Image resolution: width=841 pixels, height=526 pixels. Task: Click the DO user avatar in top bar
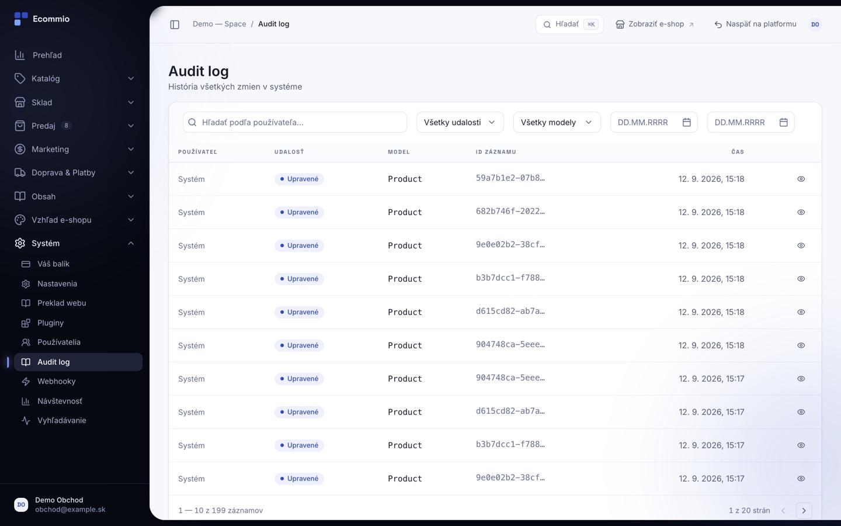(x=815, y=25)
